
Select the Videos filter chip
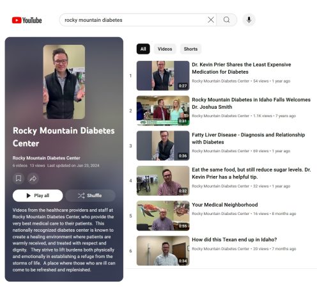point(165,49)
